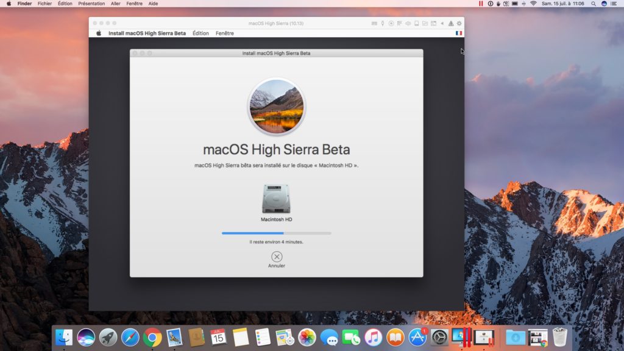Click the warning triangle icon in VM toolbar

tap(451, 24)
